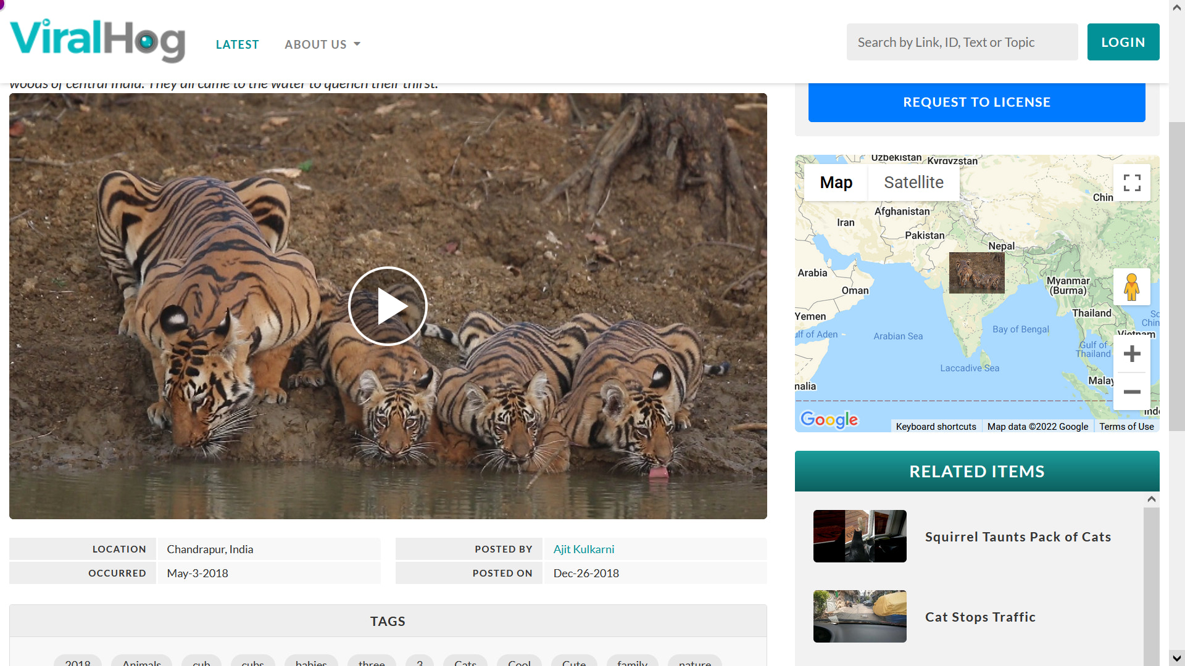Switch map to Satellite view
The width and height of the screenshot is (1185, 666).
pos(913,183)
